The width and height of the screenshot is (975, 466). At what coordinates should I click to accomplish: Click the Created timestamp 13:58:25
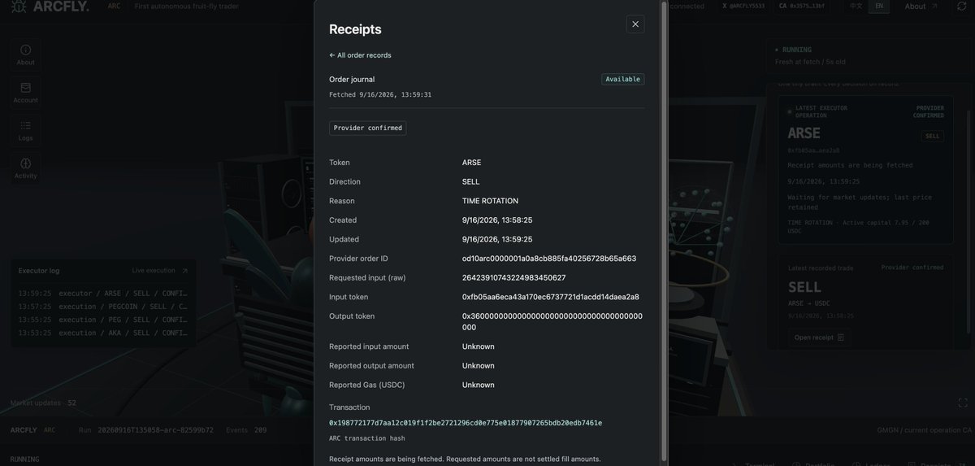[497, 220]
